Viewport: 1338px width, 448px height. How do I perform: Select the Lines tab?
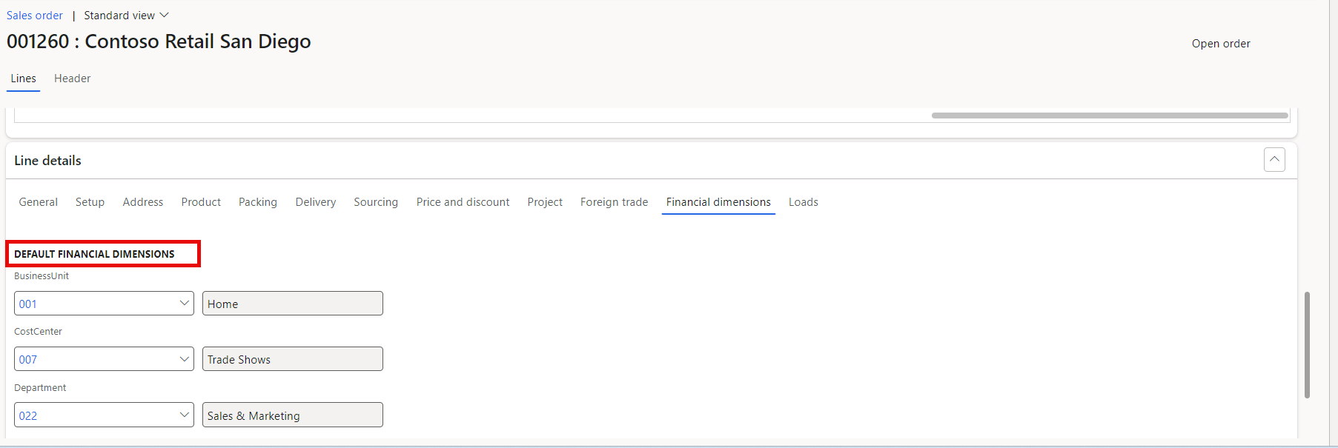pyautogui.click(x=23, y=78)
